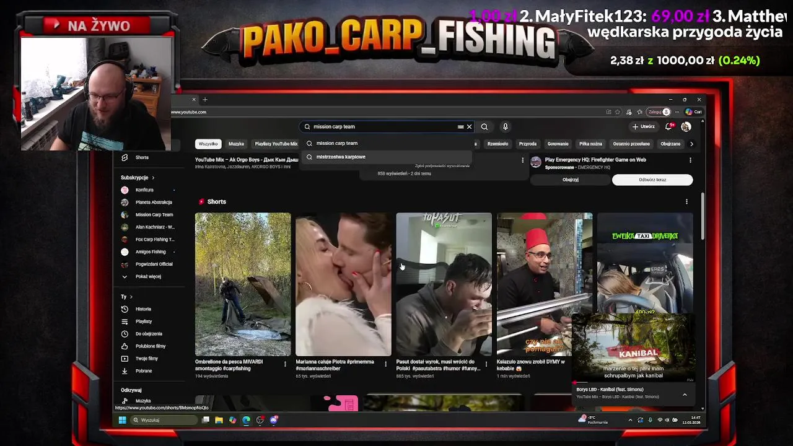The width and height of the screenshot is (793, 446).
Task: Expand the Subskrypcje section chevron
Action: (153, 178)
